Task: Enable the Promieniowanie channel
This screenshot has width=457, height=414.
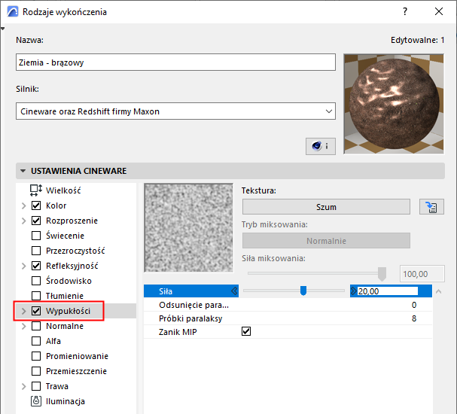Action: [36, 356]
